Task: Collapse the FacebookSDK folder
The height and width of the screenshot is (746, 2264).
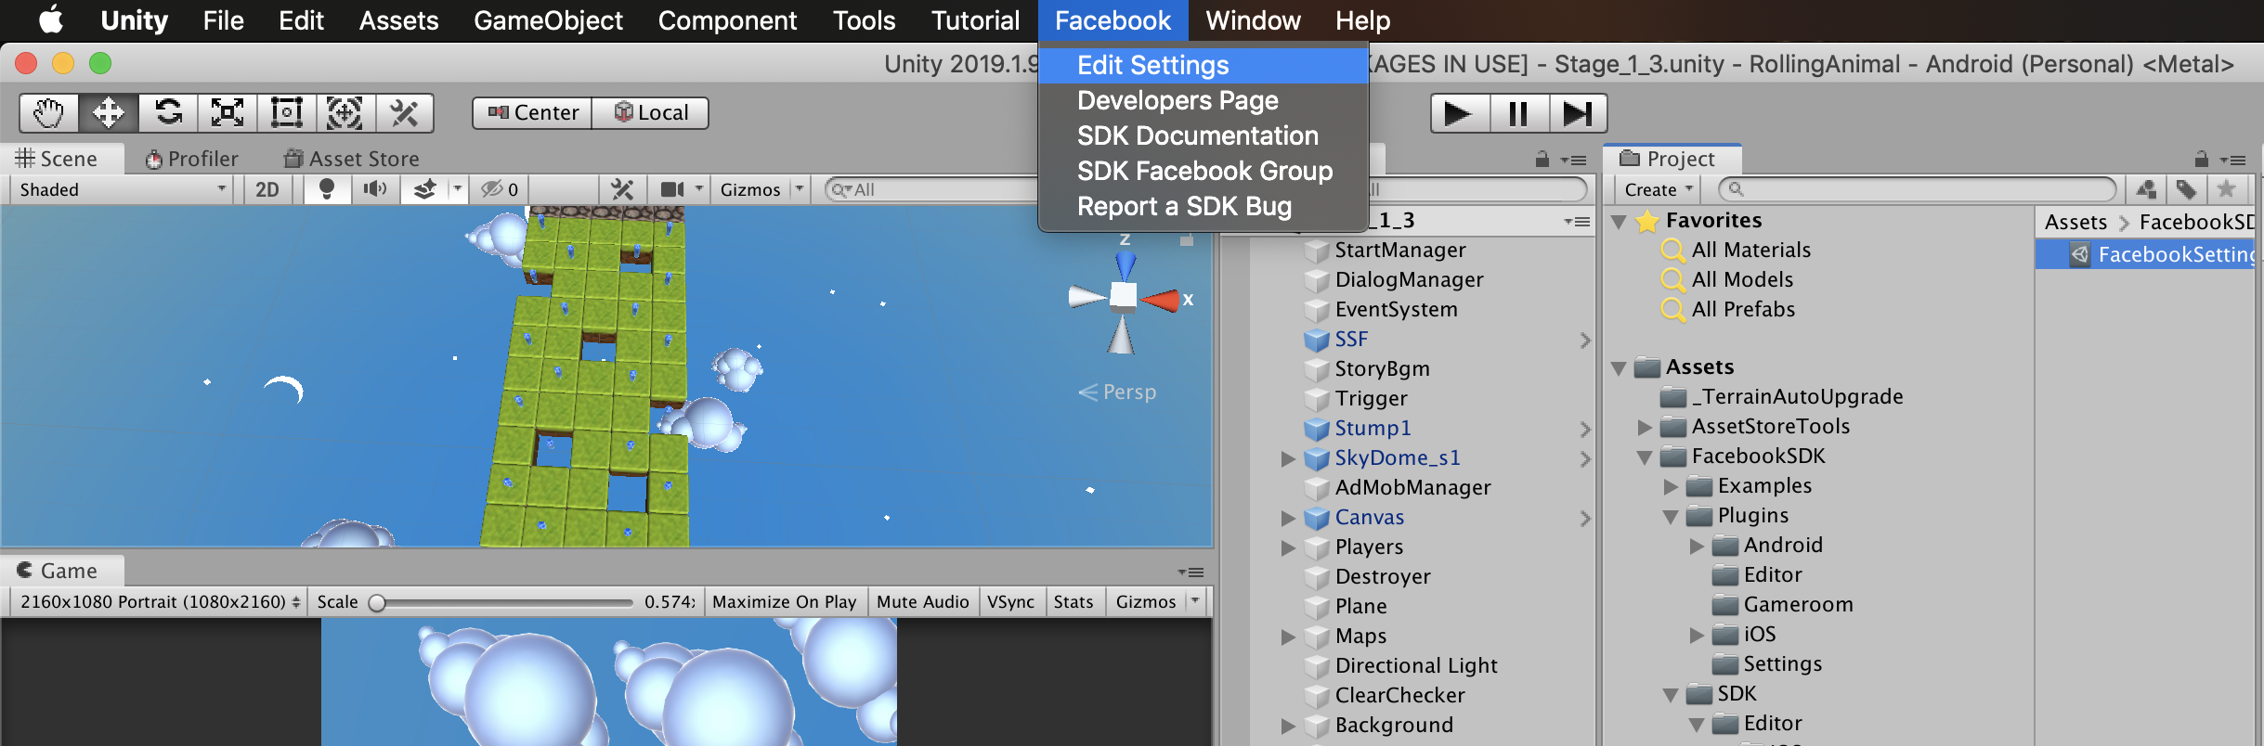Action: [1644, 457]
